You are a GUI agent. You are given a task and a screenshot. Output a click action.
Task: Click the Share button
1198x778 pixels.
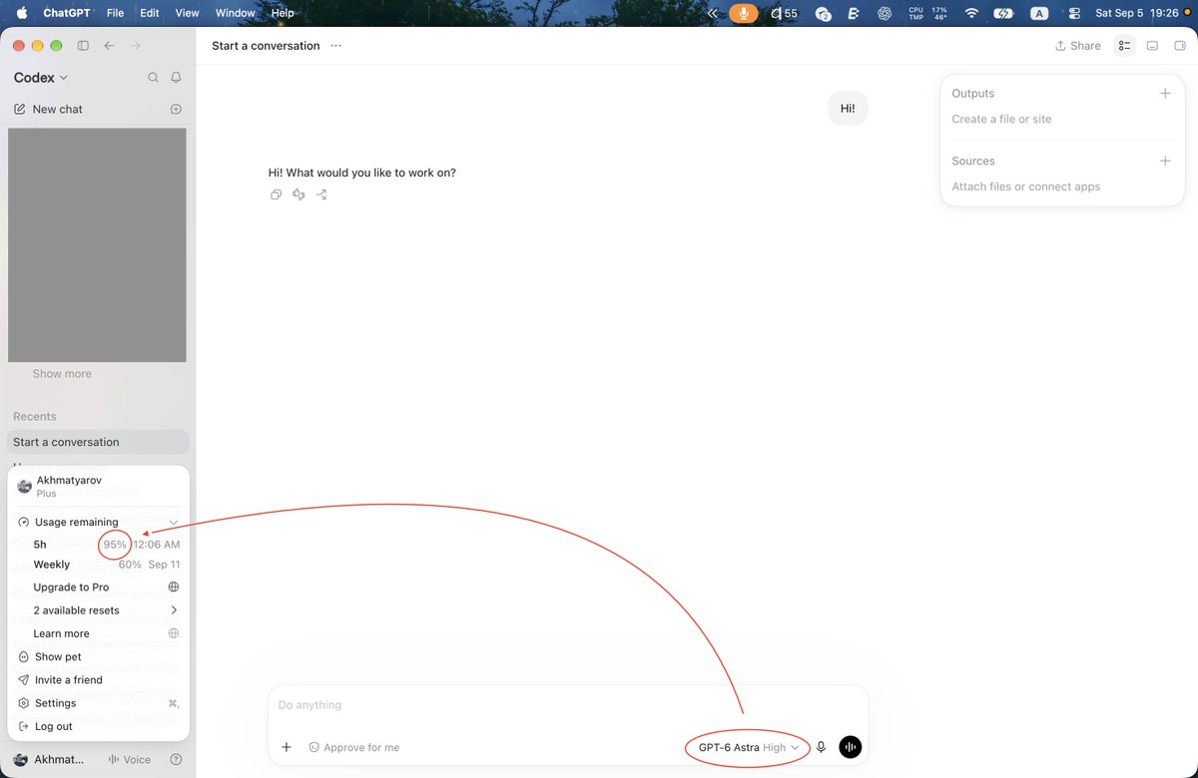[1078, 46]
